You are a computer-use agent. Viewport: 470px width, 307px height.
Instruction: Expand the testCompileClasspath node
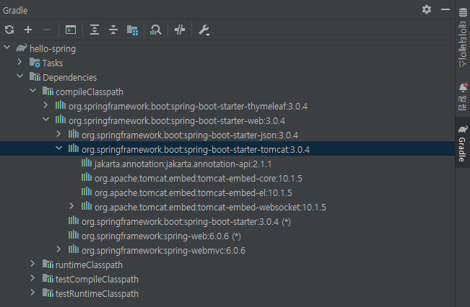pos(32,277)
